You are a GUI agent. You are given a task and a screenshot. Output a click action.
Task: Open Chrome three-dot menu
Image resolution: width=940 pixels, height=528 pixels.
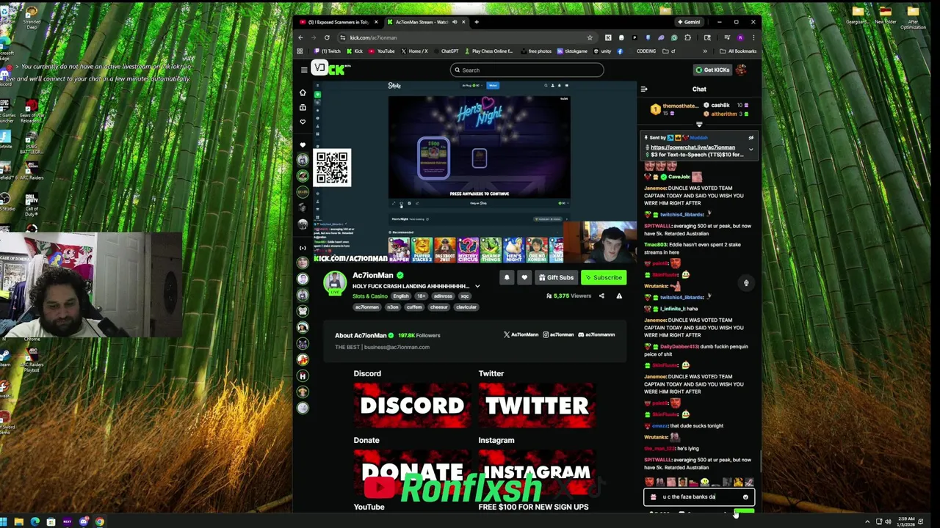pyautogui.click(x=753, y=37)
